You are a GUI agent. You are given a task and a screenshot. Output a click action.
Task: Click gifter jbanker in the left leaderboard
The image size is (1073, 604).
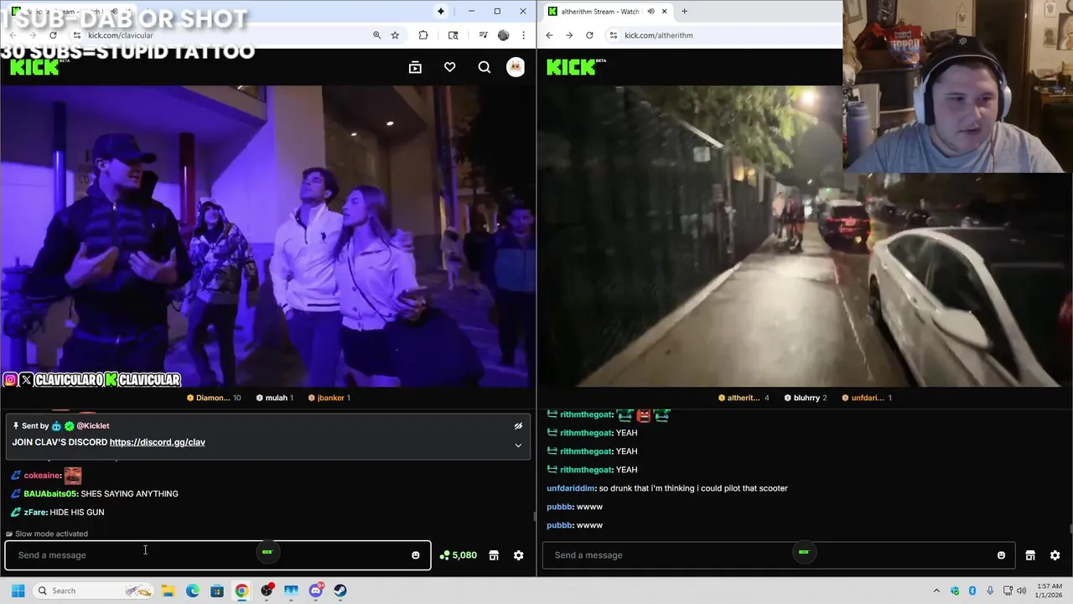point(329,398)
